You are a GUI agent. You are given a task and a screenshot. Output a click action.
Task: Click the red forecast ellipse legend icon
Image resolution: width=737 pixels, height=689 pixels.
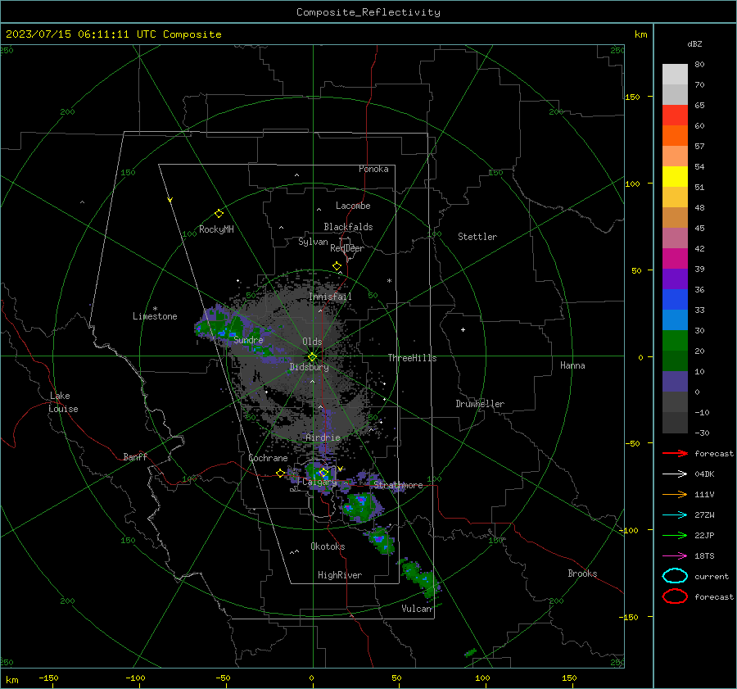tap(675, 596)
